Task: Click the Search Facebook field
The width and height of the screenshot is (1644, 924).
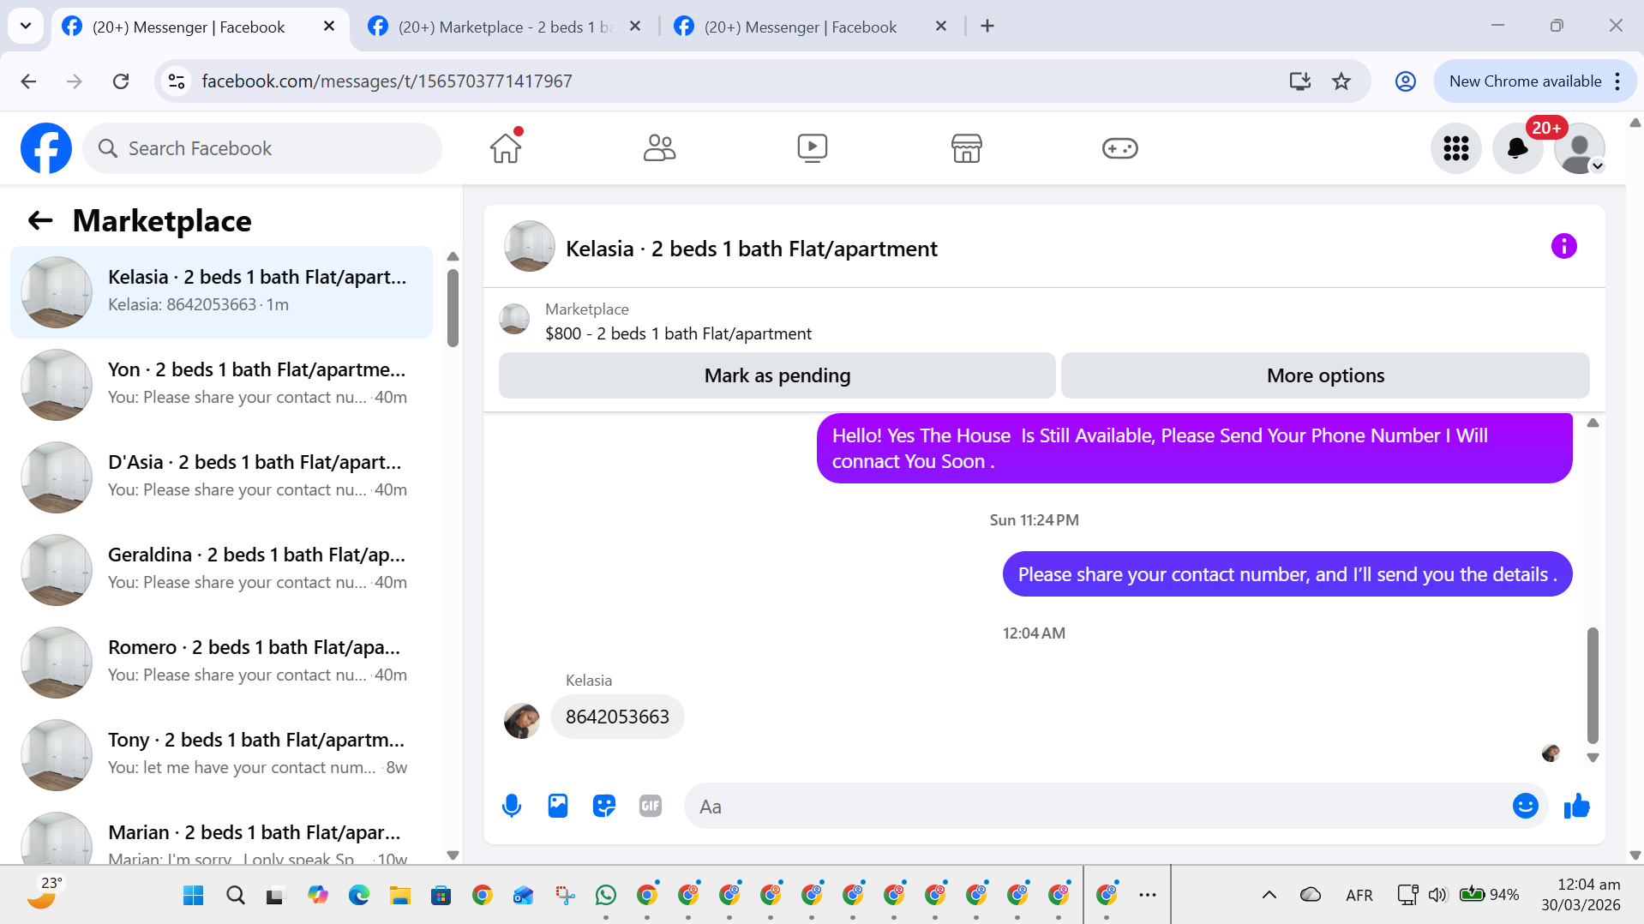Action: click(262, 148)
